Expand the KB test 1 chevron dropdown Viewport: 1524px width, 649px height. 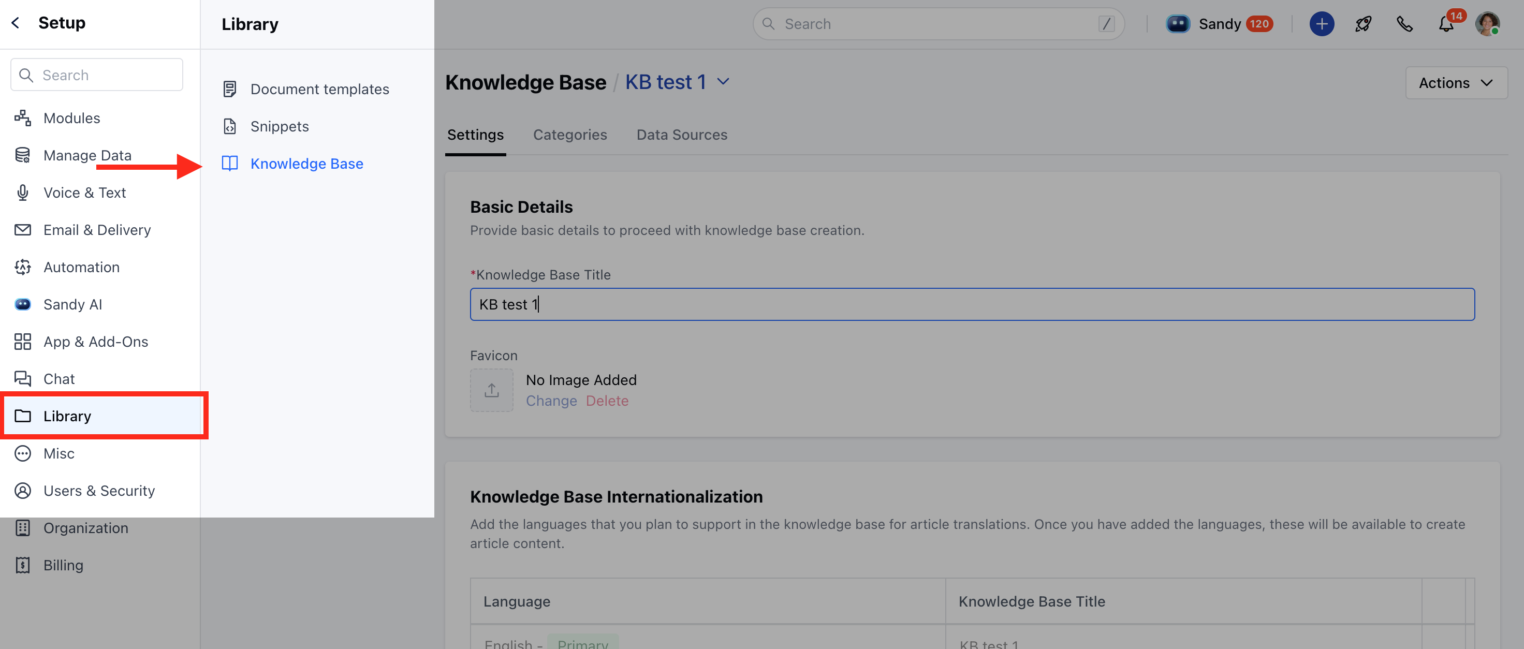pos(723,82)
